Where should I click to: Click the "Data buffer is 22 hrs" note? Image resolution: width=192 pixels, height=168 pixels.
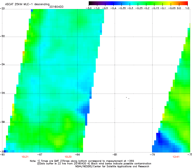point(61,164)
